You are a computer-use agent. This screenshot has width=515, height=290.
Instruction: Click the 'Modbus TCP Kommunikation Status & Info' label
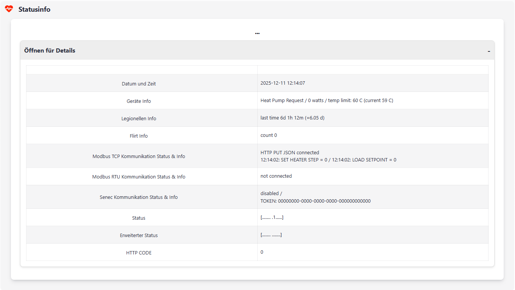(139, 156)
